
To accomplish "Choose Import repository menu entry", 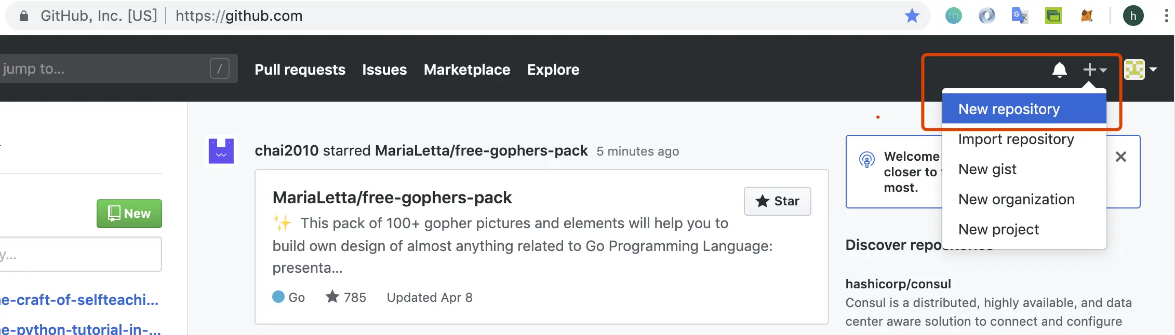I will pyautogui.click(x=1016, y=139).
